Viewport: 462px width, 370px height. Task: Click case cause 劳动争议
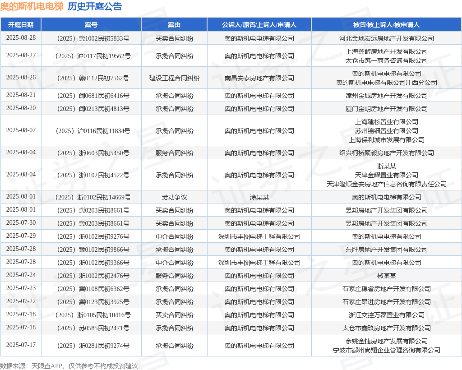175,197
